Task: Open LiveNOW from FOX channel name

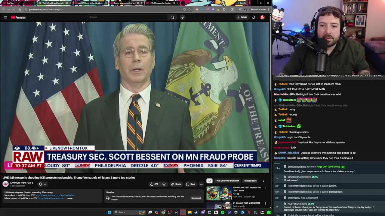Action: tap(20, 183)
